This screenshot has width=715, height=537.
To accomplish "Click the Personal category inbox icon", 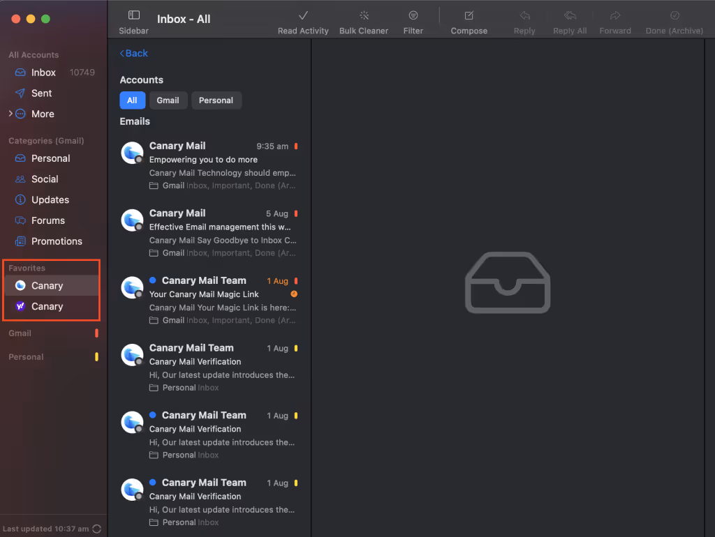I will click(x=20, y=158).
